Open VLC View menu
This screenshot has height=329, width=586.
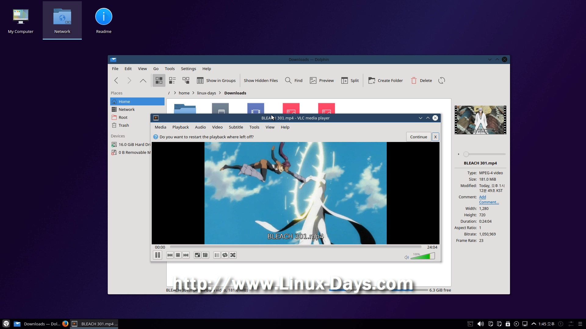point(270,127)
